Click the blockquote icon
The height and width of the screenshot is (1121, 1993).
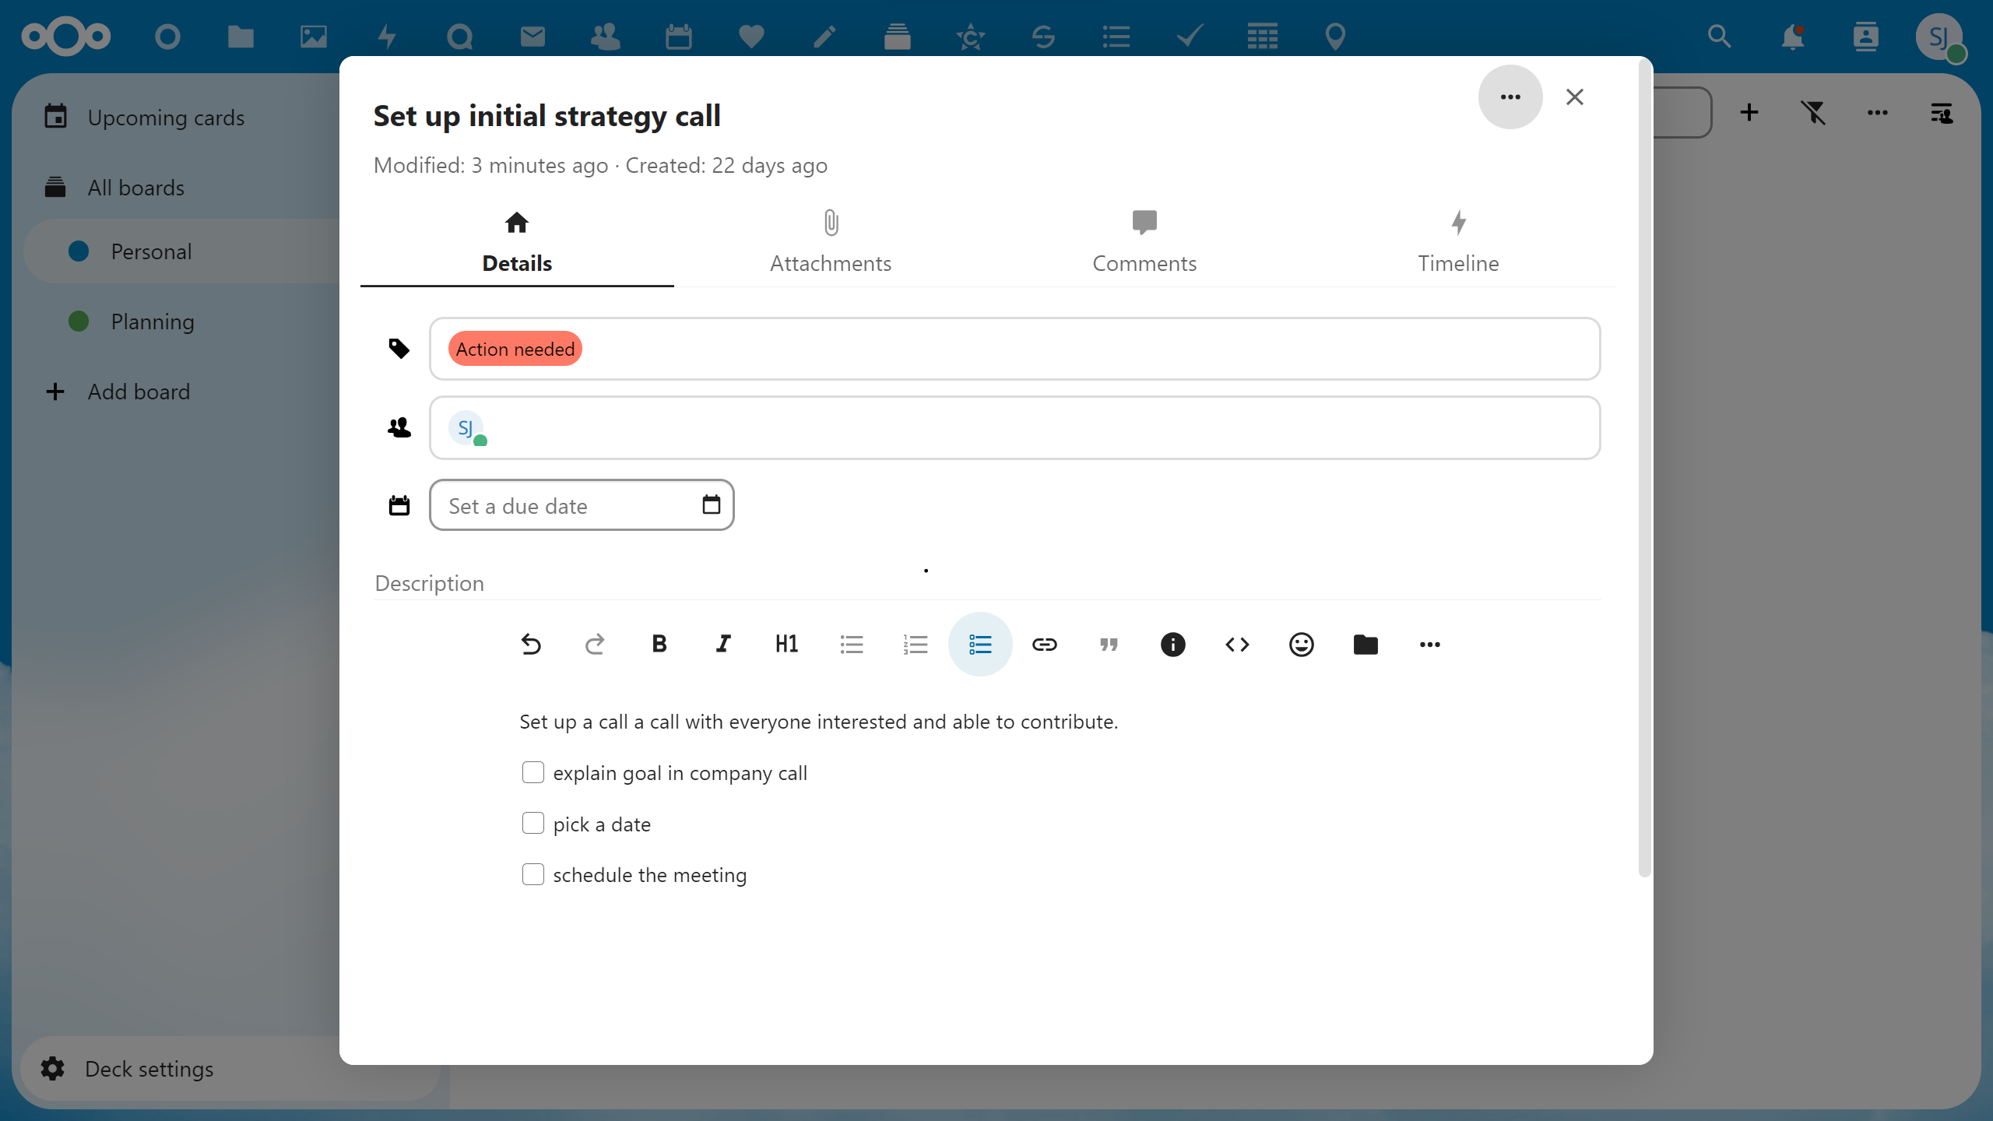pos(1109,643)
